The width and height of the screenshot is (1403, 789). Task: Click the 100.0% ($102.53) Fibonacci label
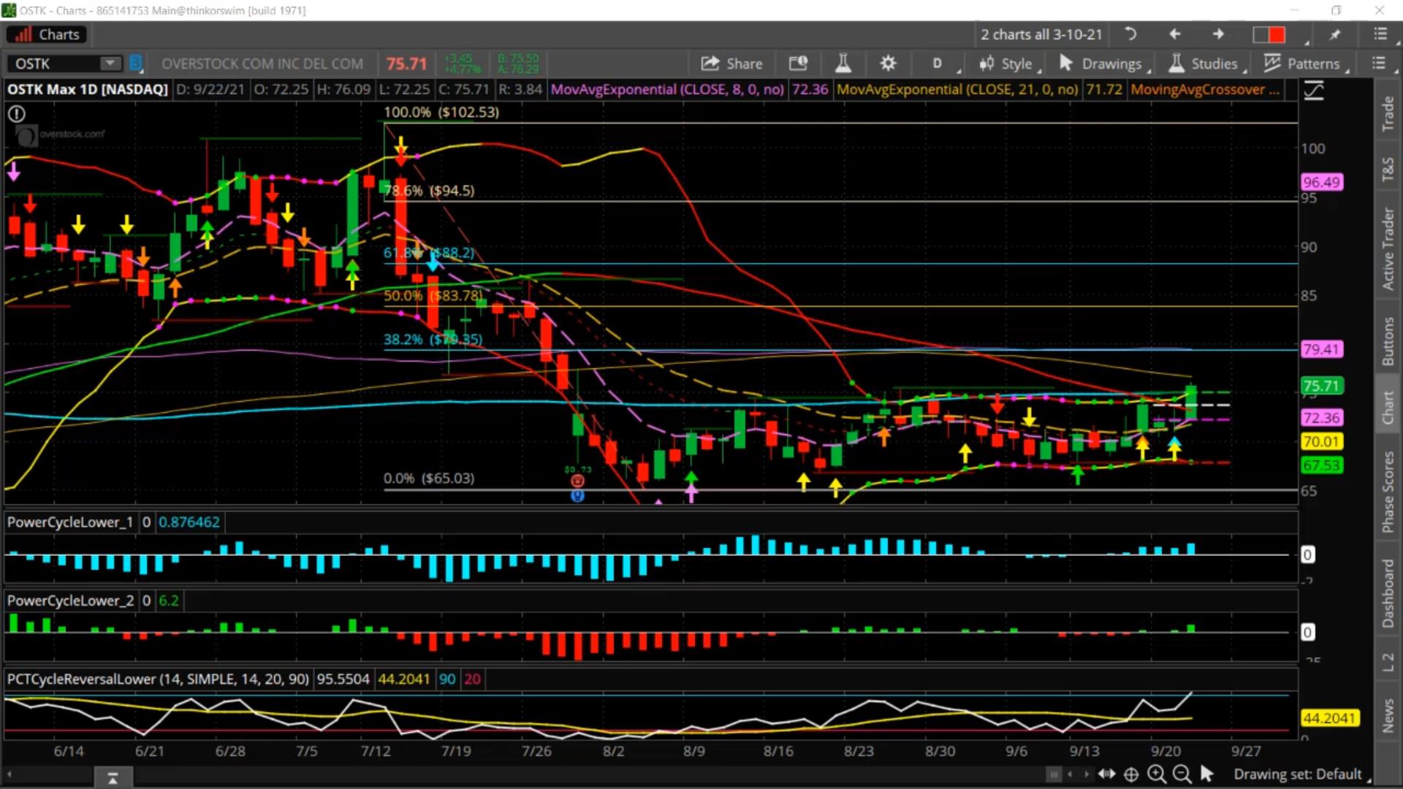click(441, 113)
